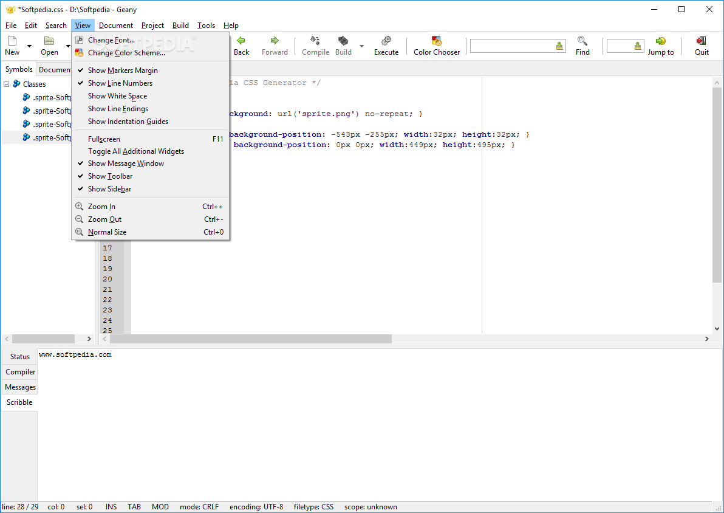Screen dimensions: 724x513
Task: Switch to the Compiler message tab
Action: 20,372
